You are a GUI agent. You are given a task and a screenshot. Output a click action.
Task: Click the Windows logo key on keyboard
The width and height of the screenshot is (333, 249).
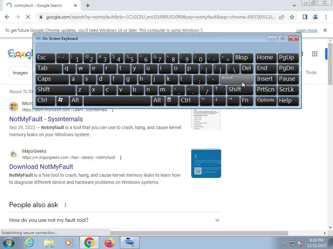pos(62,101)
